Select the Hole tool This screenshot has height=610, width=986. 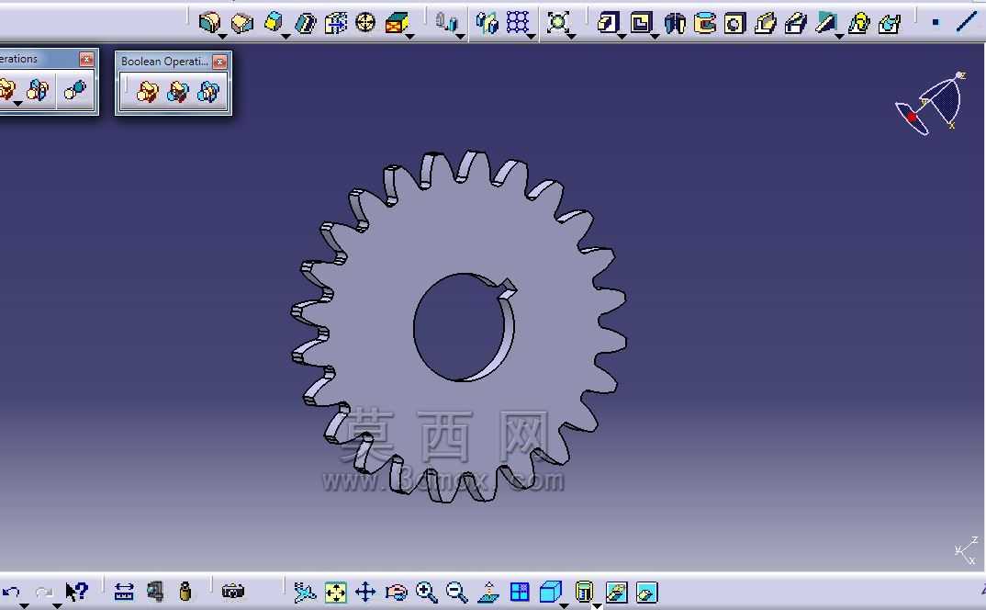pos(734,24)
